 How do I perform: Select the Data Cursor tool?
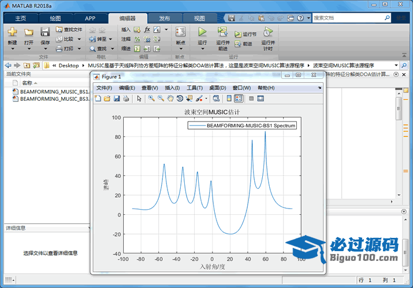click(x=189, y=98)
